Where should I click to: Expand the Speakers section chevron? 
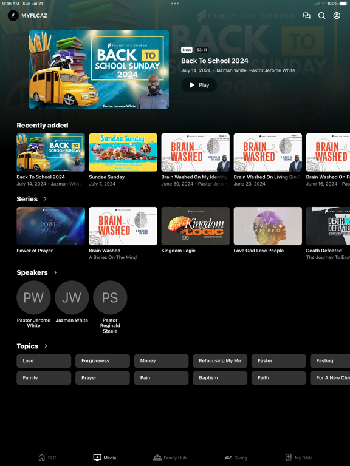click(55, 272)
